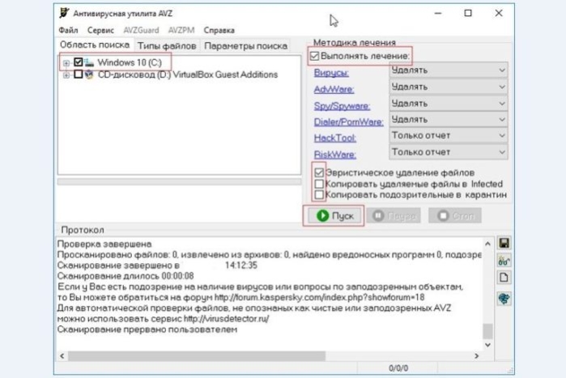Close the AVZ window
This screenshot has width=566, height=378.
click(499, 13)
